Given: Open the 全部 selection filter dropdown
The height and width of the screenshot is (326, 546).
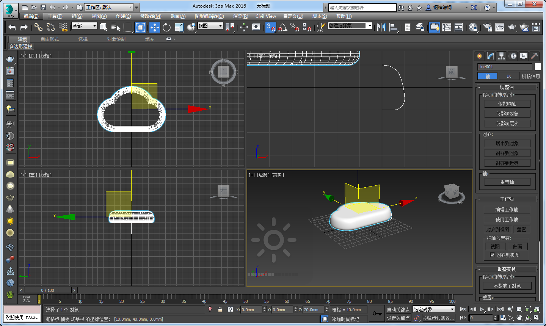Looking at the screenshot, I should point(85,26).
